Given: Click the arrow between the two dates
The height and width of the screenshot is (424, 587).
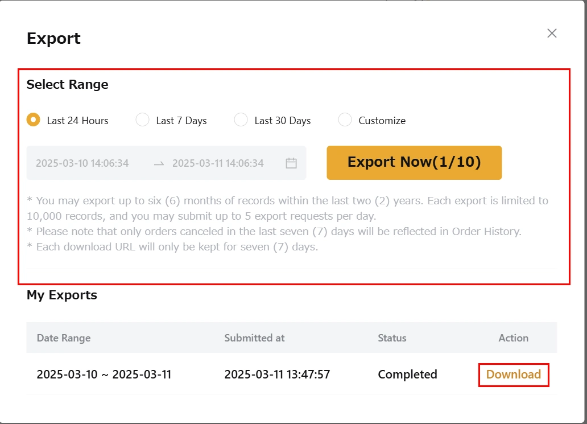Looking at the screenshot, I should [x=159, y=163].
